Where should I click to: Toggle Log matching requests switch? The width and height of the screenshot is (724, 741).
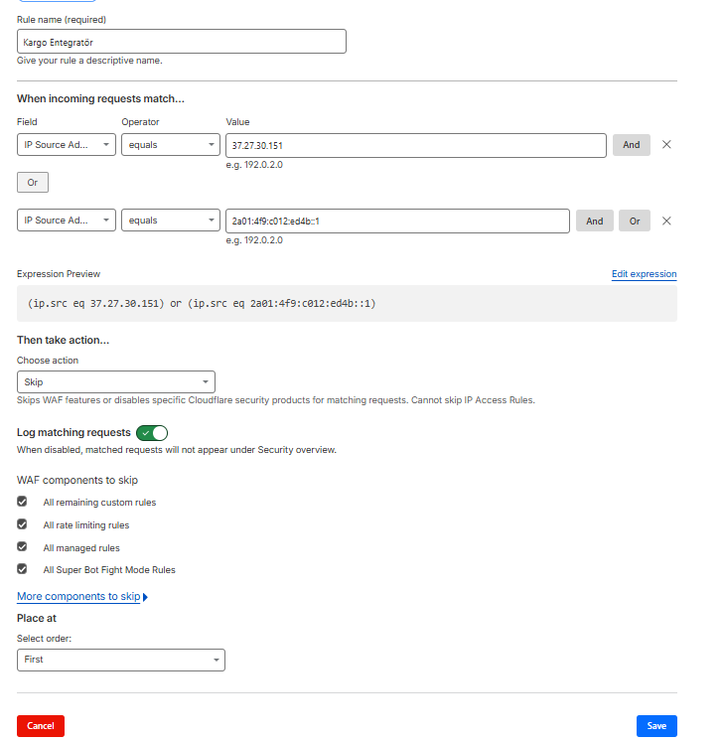click(x=152, y=433)
